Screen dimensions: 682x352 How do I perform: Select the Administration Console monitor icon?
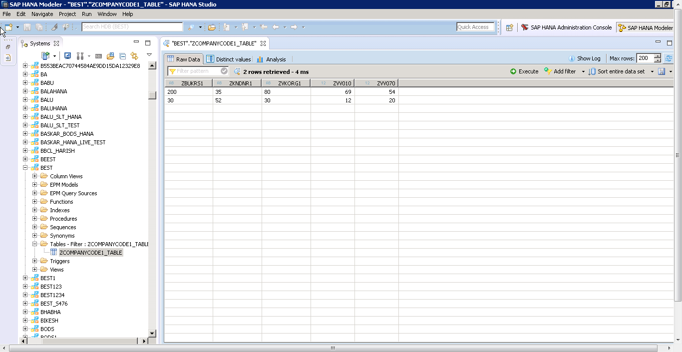point(68,55)
